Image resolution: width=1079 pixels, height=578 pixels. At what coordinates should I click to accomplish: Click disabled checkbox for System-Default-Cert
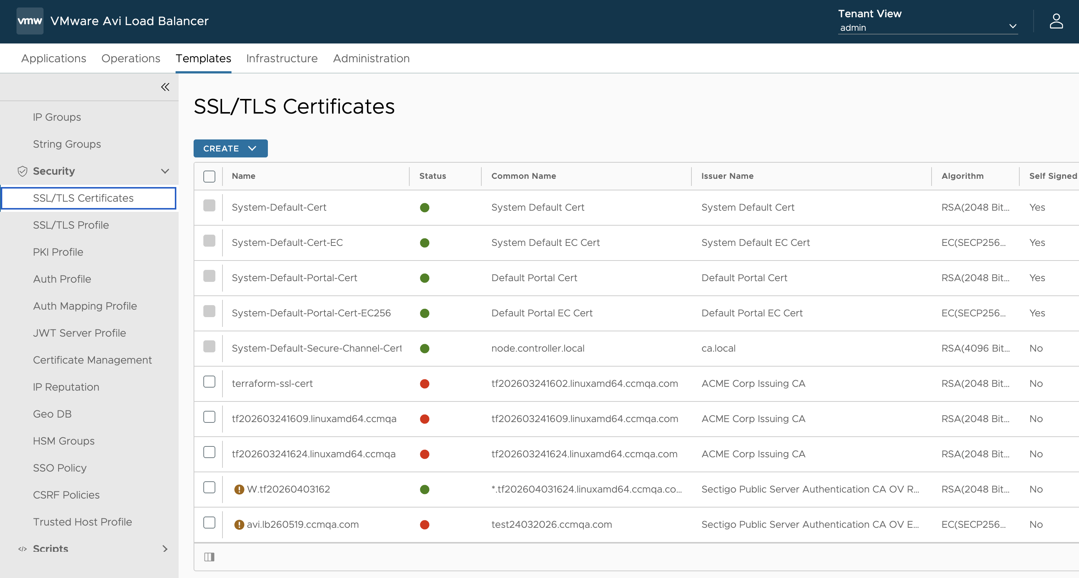click(x=209, y=205)
